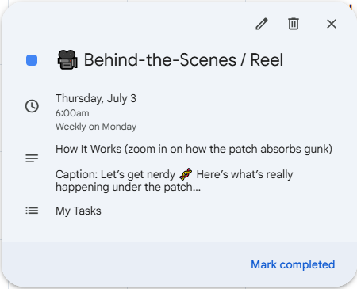This screenshot has width=357, height=289.
Task: Click the clock icon beside the date
Action: (32, 106)
